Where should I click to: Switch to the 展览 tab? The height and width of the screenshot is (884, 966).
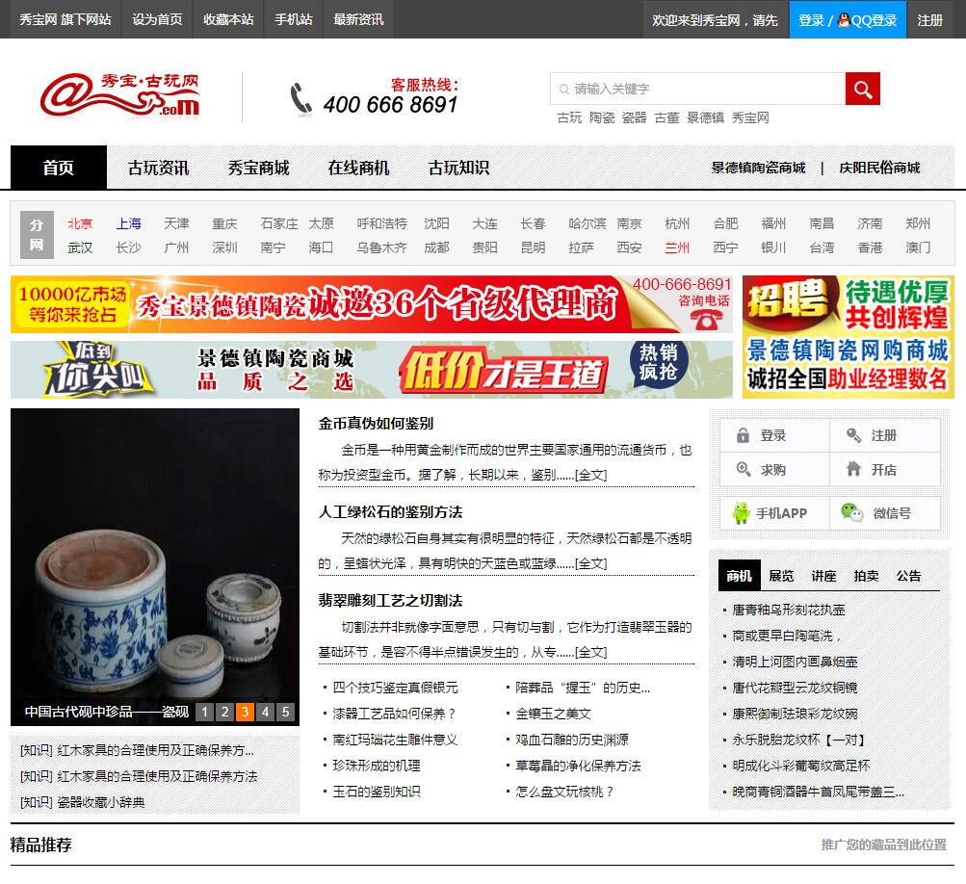coord(781,576)
